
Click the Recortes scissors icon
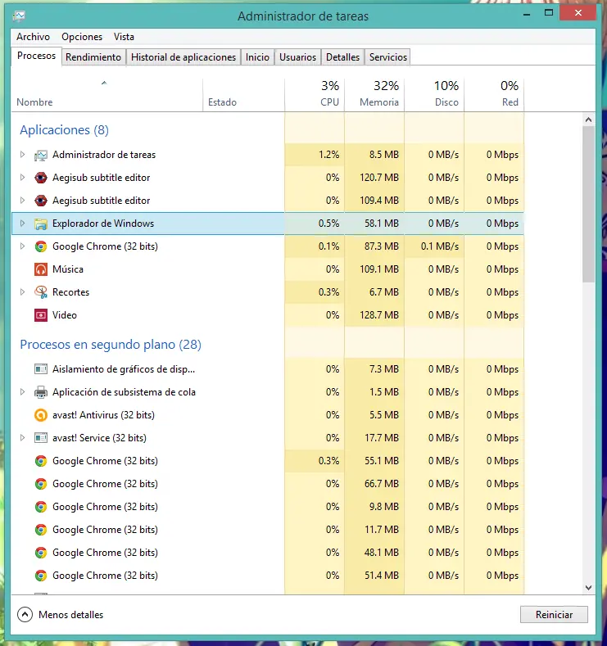click(x=41, y=292)
